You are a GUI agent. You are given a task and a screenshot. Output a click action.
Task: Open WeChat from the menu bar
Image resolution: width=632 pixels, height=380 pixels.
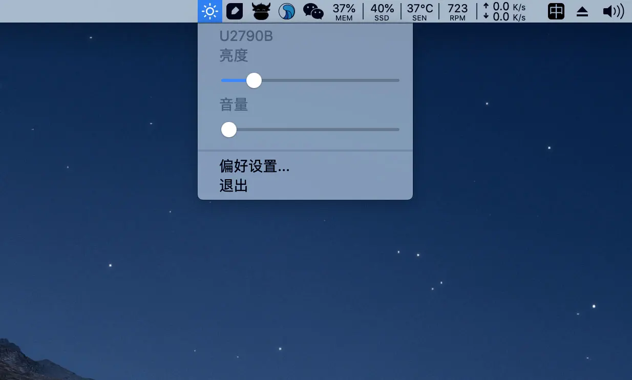(x=313, y=11)
